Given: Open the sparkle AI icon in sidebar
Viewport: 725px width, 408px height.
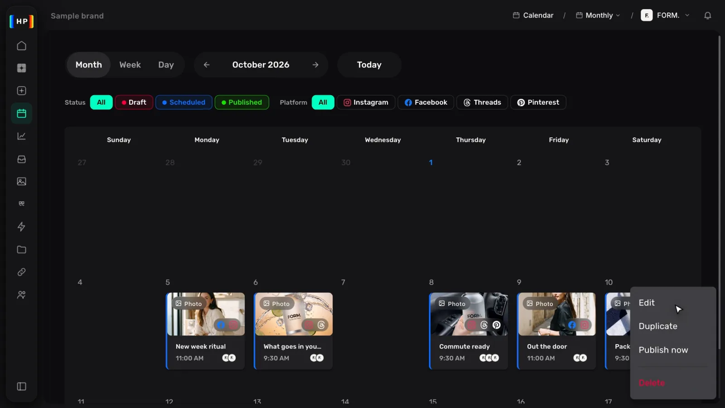Looking at the screenshot, I should click(21, 68).
